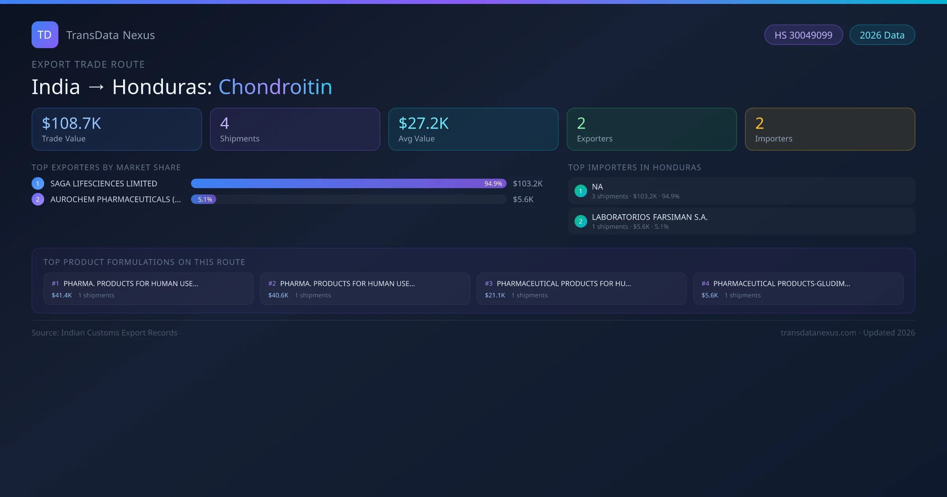Open #2 formulation card worth $40.6K
This screenshot has width=947, height=497.
tap(365, 289)
